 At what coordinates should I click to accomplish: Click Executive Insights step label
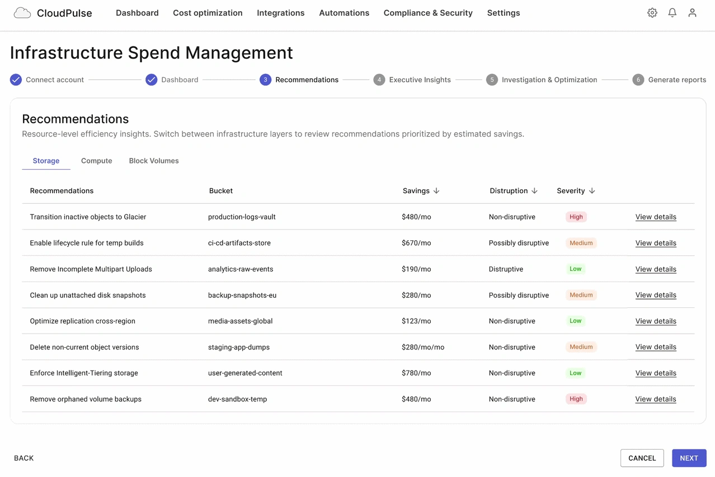[420, 79]
